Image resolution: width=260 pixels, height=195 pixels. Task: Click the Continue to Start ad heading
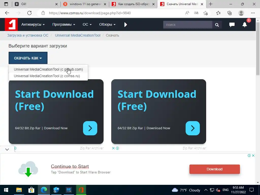coord(70,166)
